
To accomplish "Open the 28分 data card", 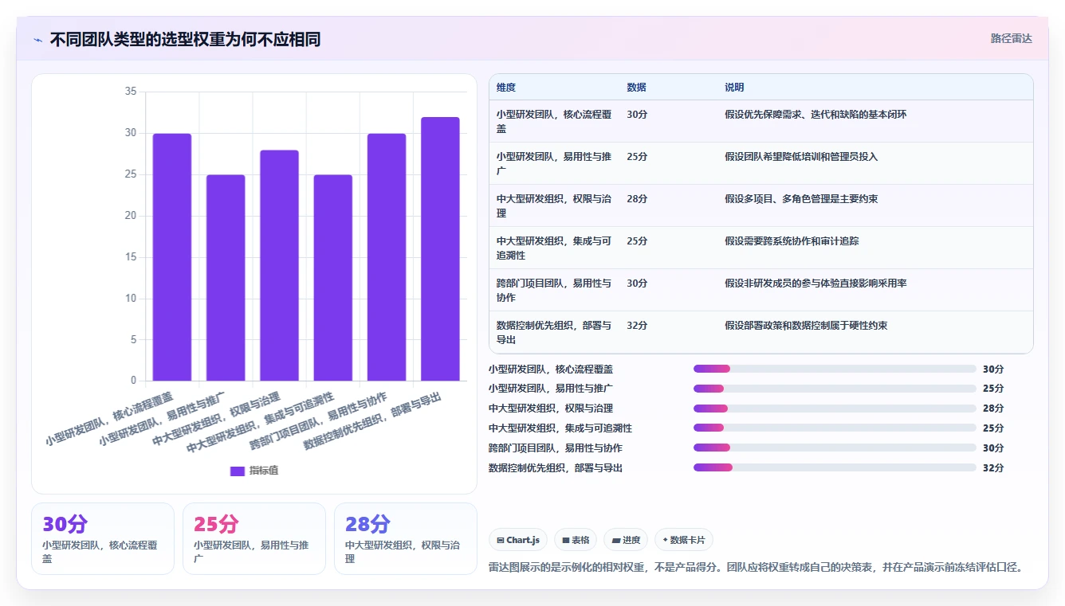I will click(x=406, y=538).
